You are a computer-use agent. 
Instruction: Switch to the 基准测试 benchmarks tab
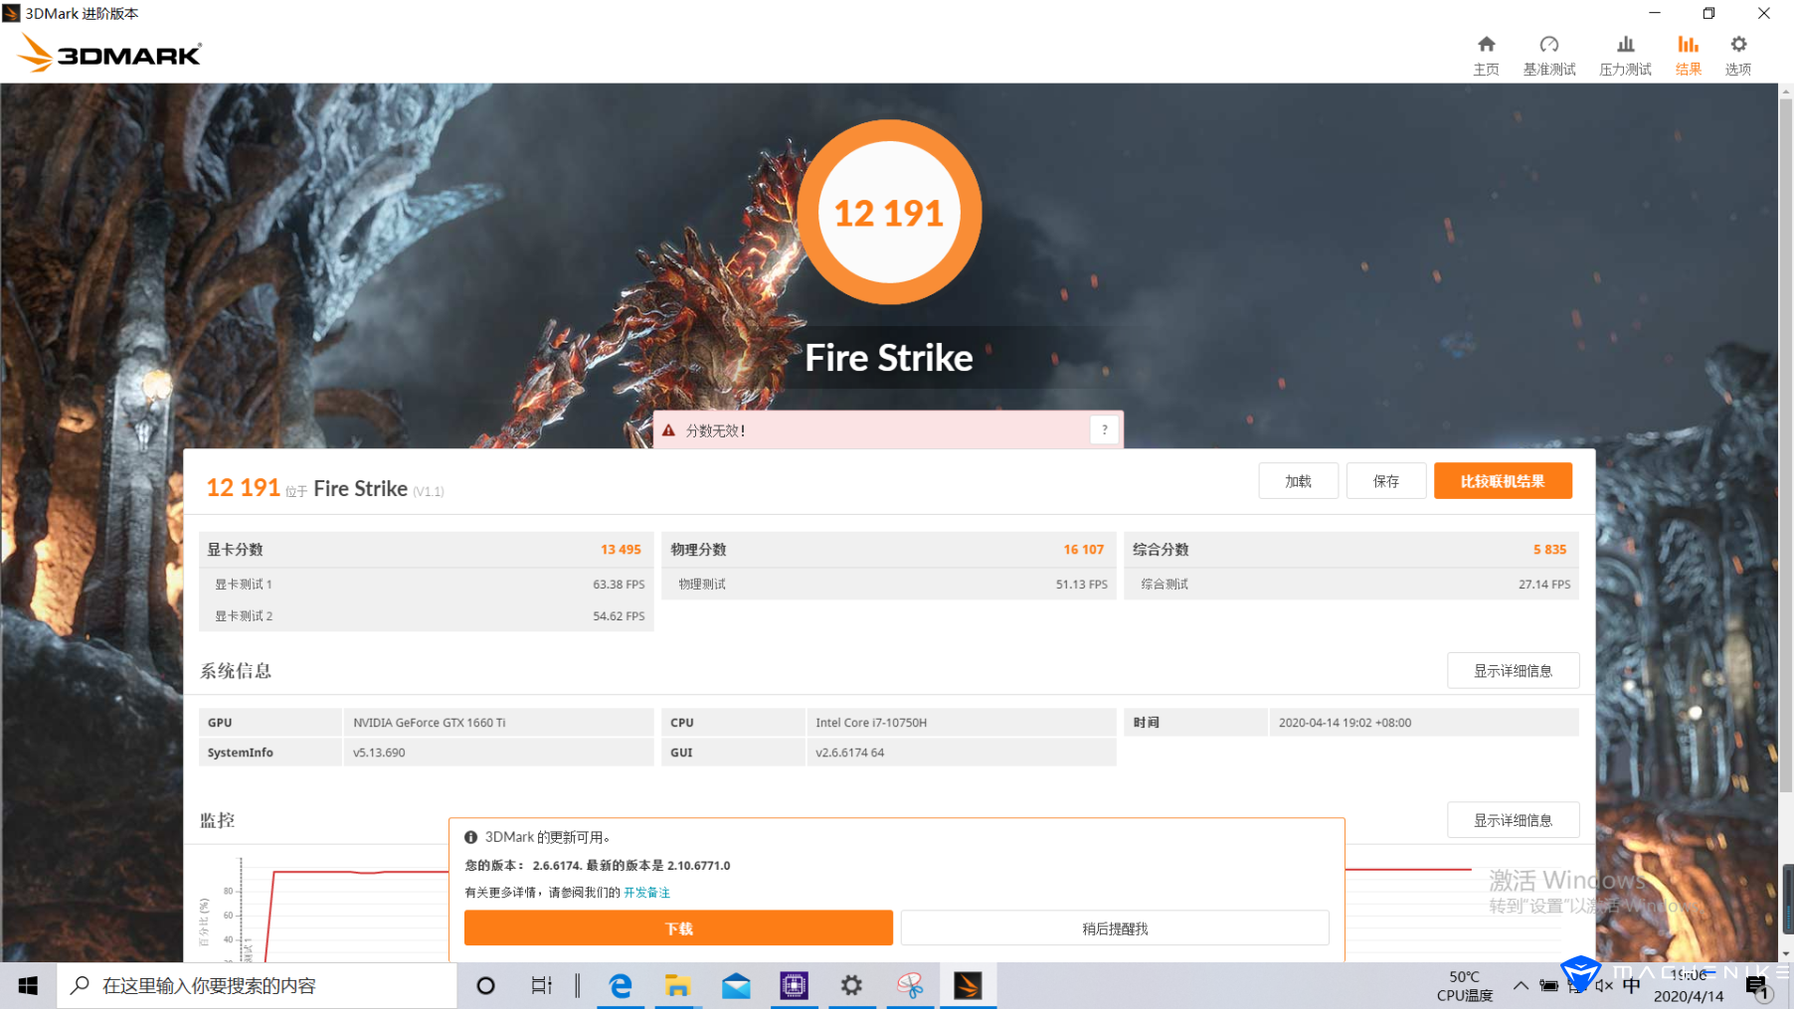1549,56
